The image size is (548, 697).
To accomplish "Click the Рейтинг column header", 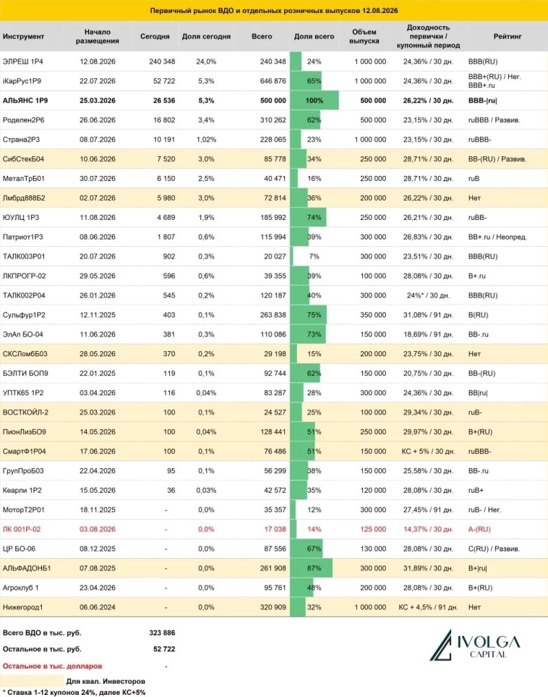I will click(x=507, y=36).
